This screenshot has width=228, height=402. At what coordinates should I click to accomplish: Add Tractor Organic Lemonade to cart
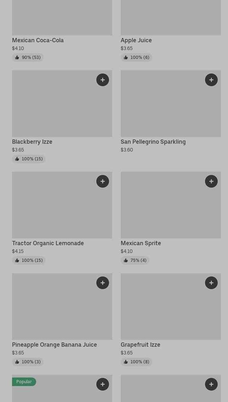coord(103,181)
